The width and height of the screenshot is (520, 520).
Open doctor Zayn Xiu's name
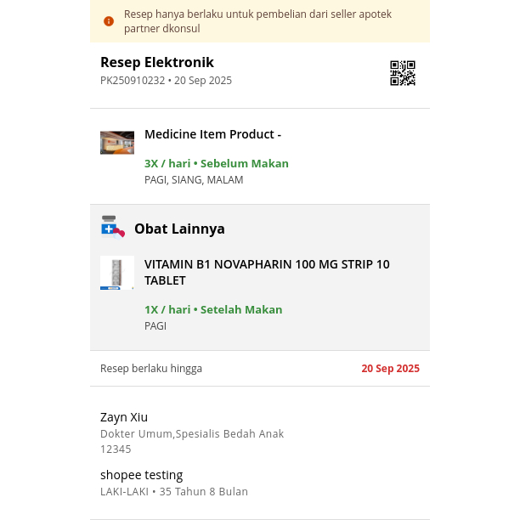coord(124,417)
